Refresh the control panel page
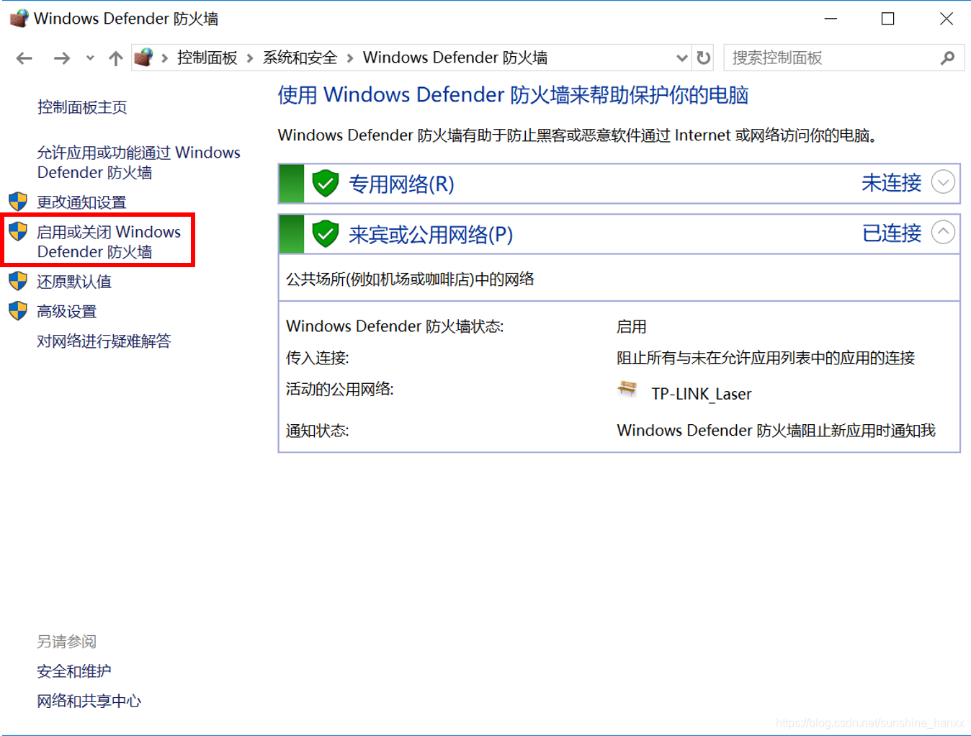The image size is (971, 736). click(704, 58)
